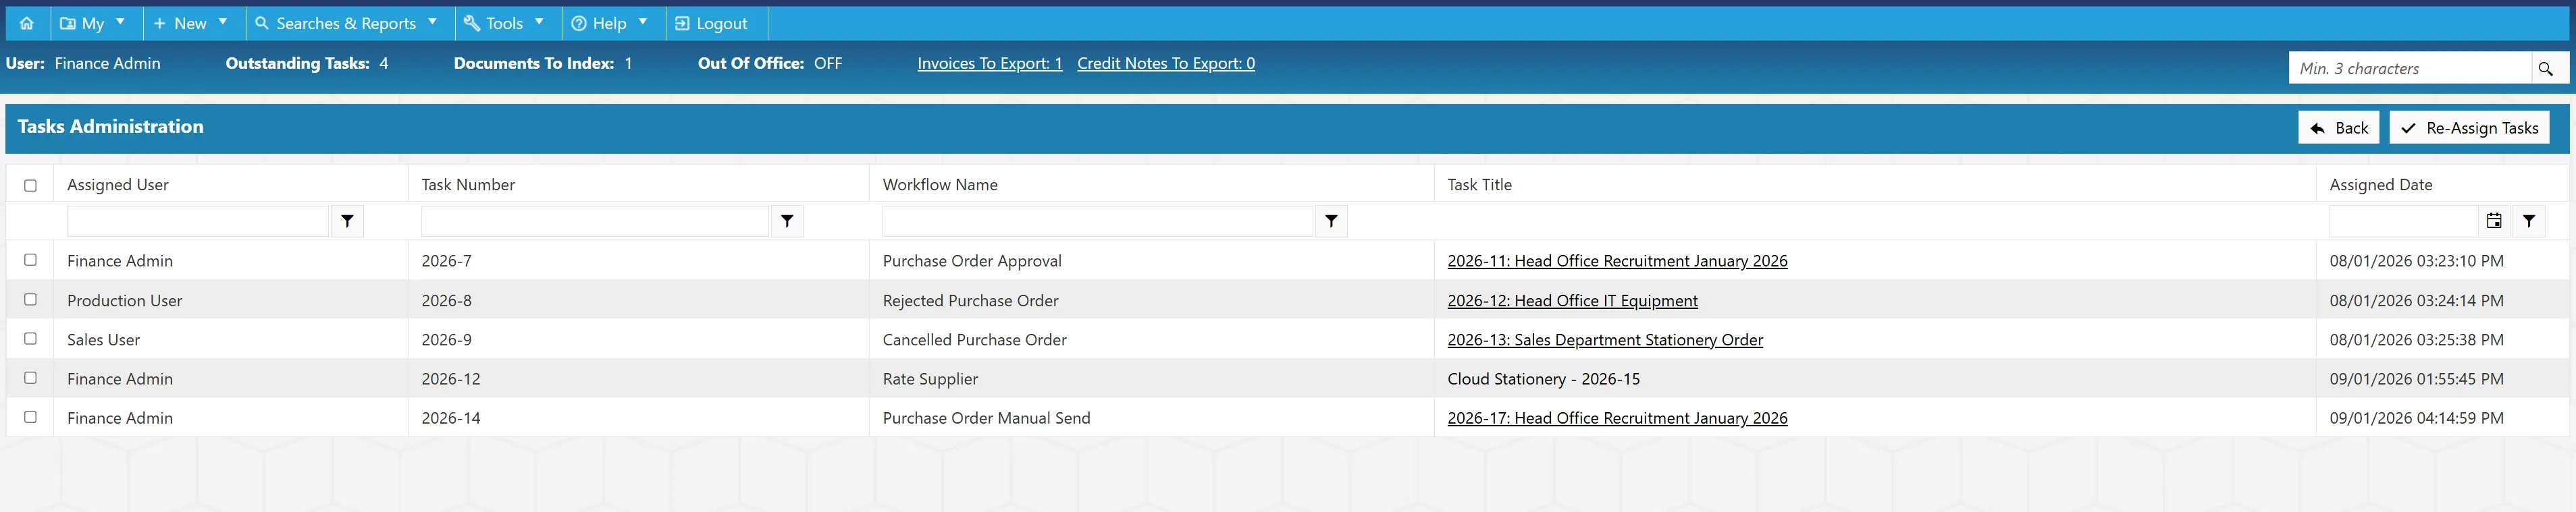This screenshot has height=512, width=2576.
Task: Apply the Assigned Date filter icon
Action: pyautogui.click(x=2529, y=221)
